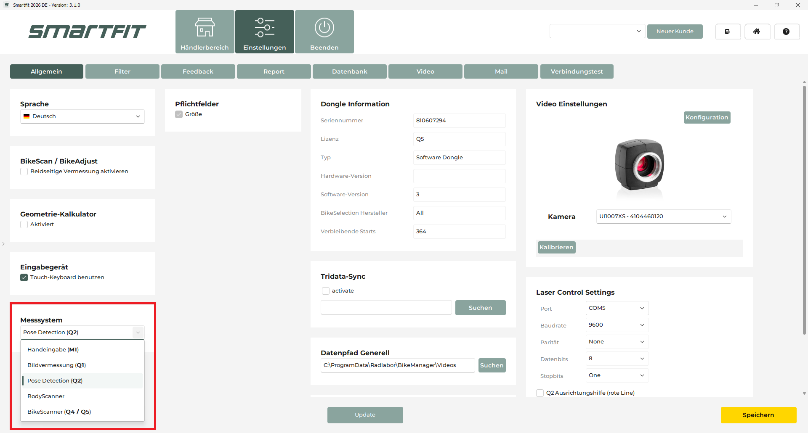Select BikeScanner (Q4 / Q5) option
This screenshot has height=433, width=808.
(x=82, y=412)
